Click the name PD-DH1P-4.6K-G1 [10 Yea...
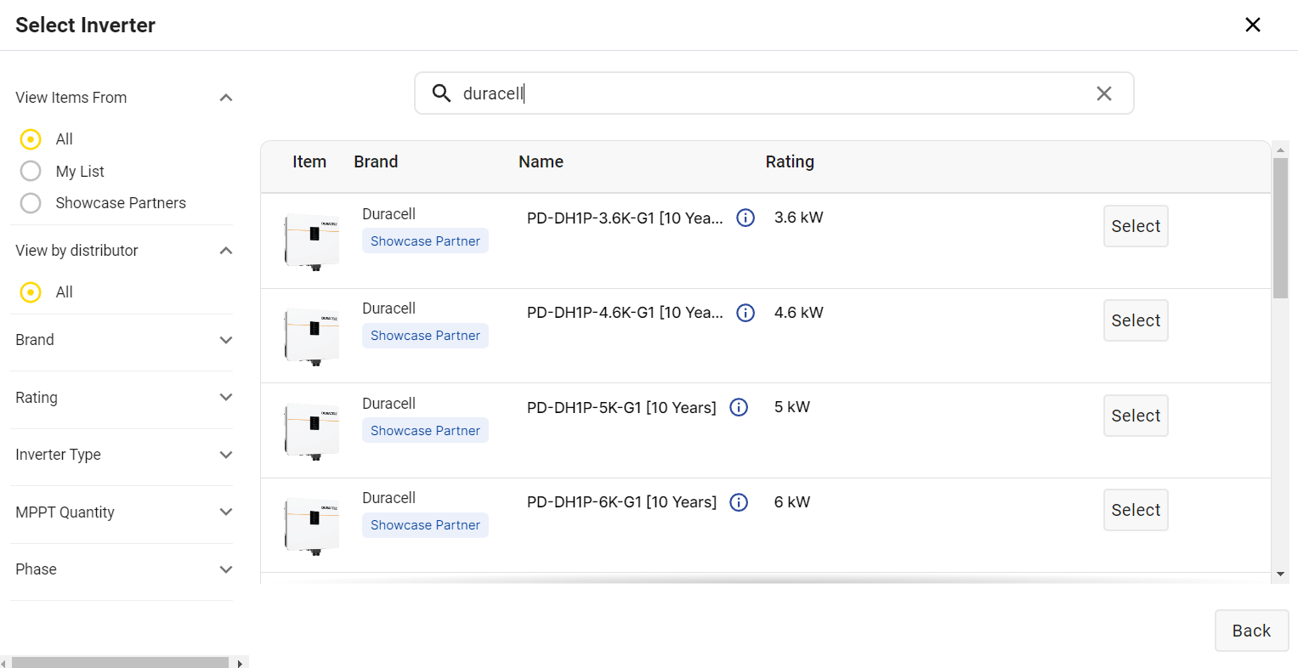Screen dimensions: 1298x668 point(625,313)
